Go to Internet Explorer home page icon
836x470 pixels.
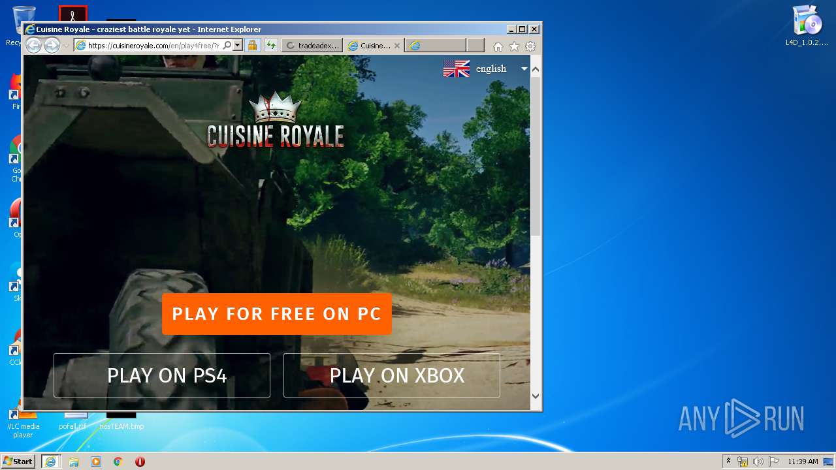(498, 46)
